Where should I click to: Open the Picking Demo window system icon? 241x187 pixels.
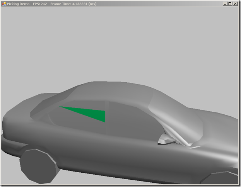pos(3,3)
